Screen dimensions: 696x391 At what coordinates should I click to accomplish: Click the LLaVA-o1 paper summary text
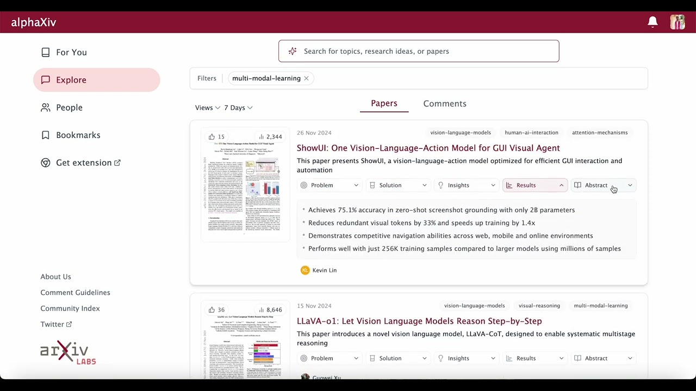point(466,338)
